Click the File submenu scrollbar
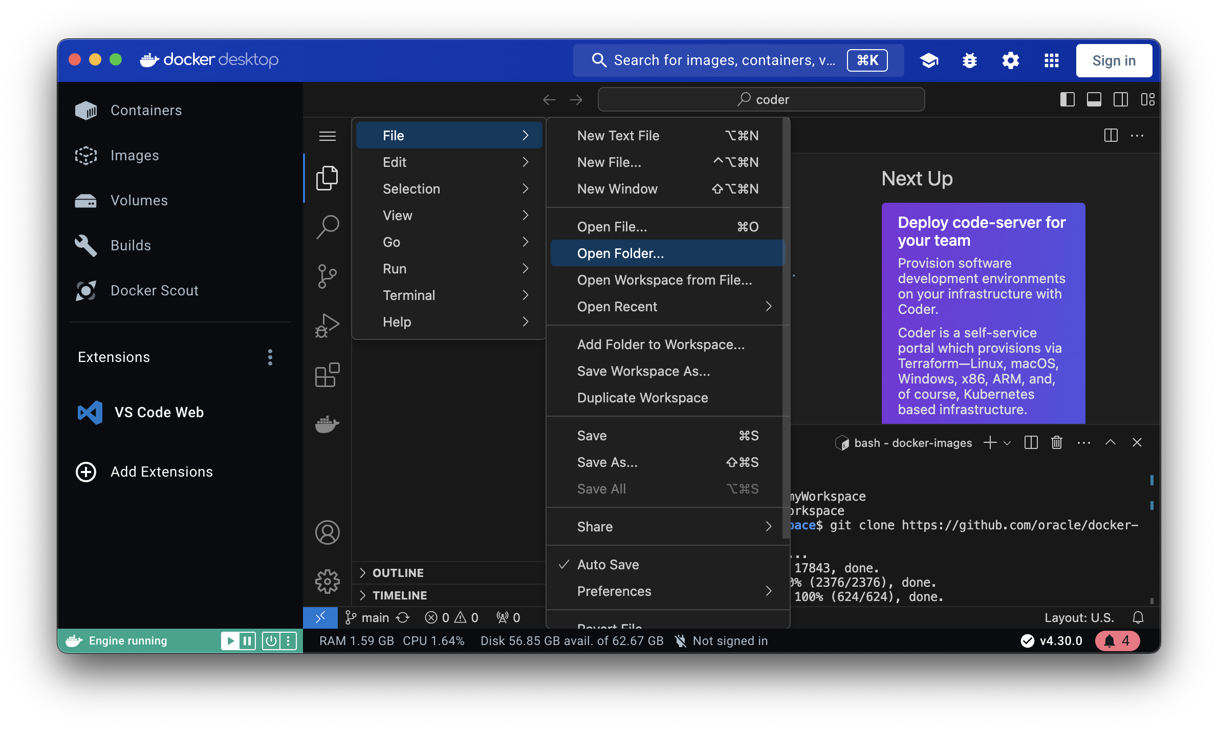The image size is (1218, 729). (x=786, y=328)
